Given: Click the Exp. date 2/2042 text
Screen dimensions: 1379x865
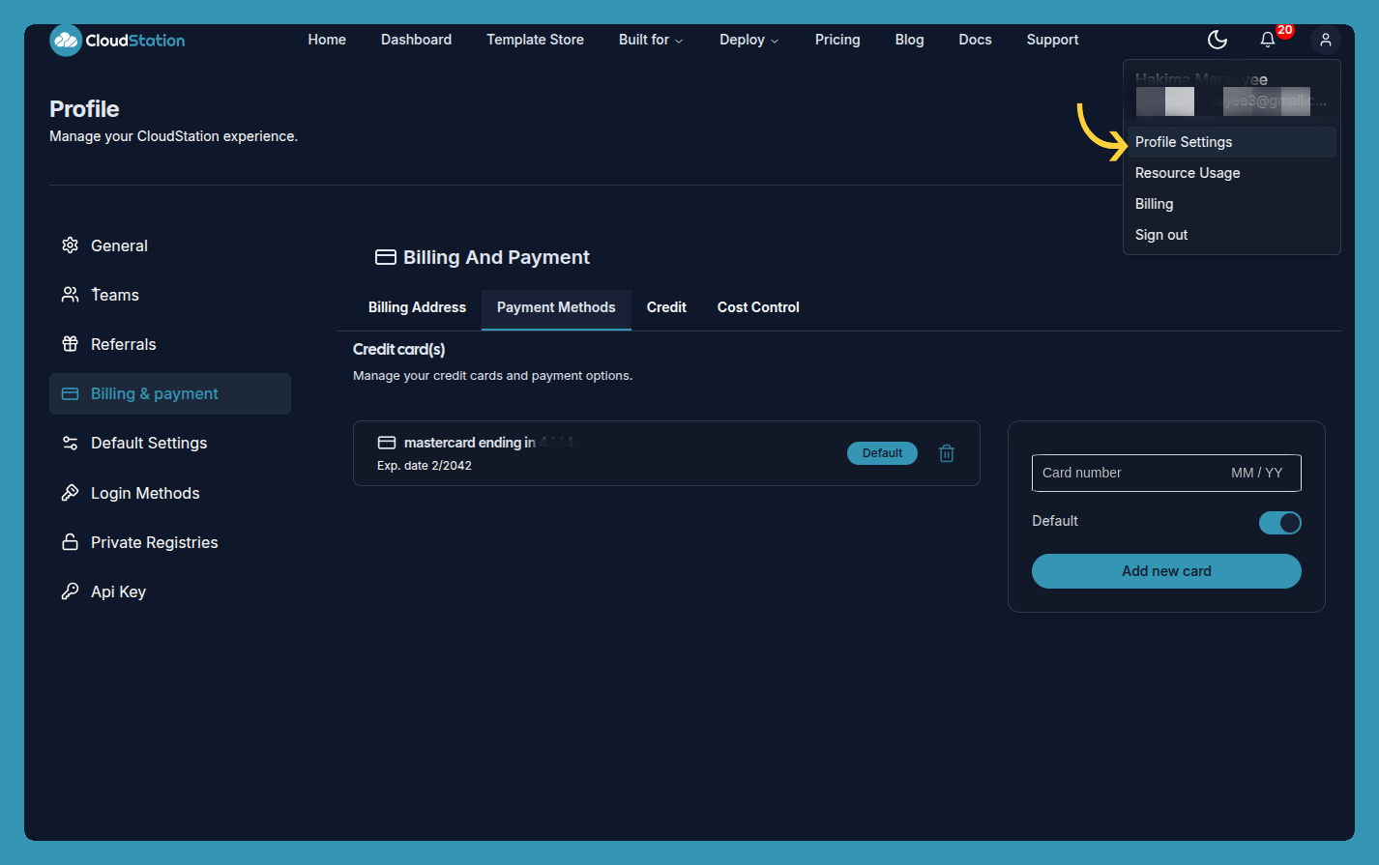Looking at the screenshot, I should coord(425,466).
